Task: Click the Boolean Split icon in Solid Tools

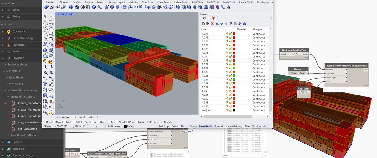Action: tap(63, 7)
